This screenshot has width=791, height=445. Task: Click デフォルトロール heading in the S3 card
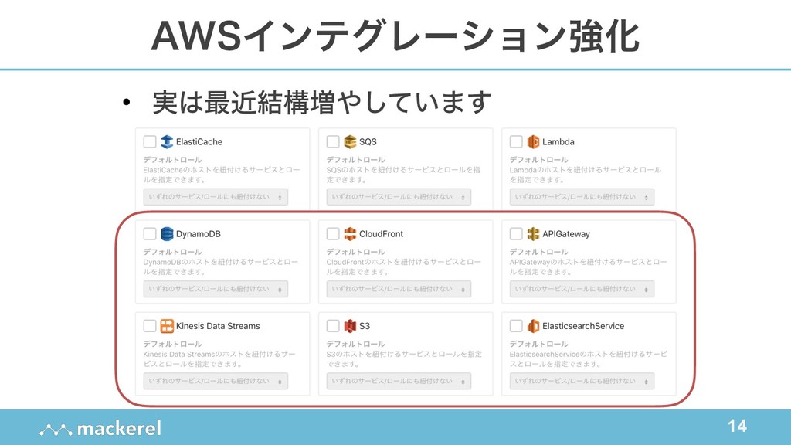355,344
